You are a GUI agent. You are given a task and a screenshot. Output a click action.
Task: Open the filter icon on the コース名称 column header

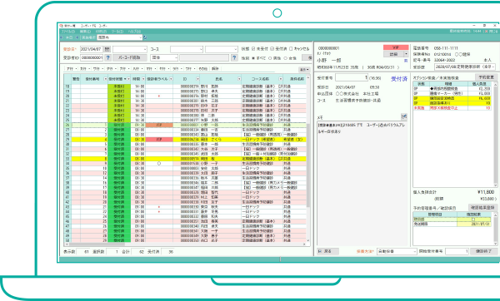(x=281, y=79)
